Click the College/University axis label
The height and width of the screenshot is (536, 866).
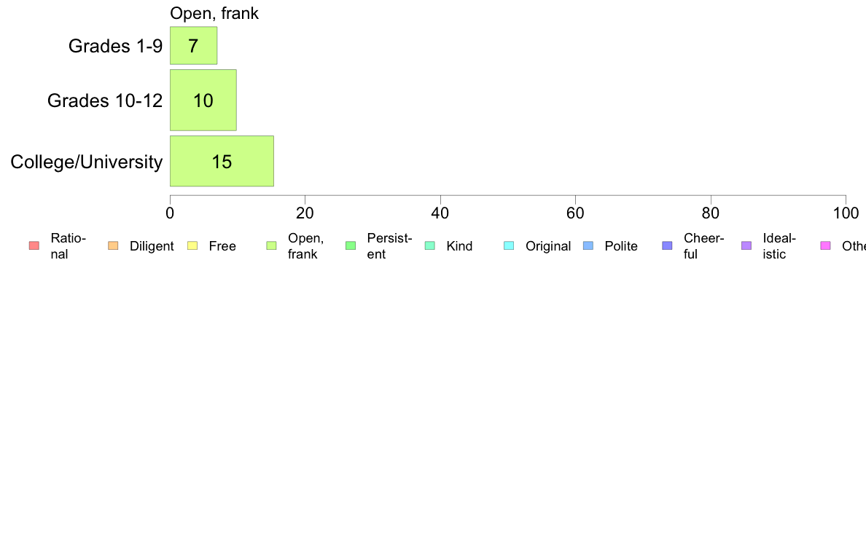(x=87, y=162)
